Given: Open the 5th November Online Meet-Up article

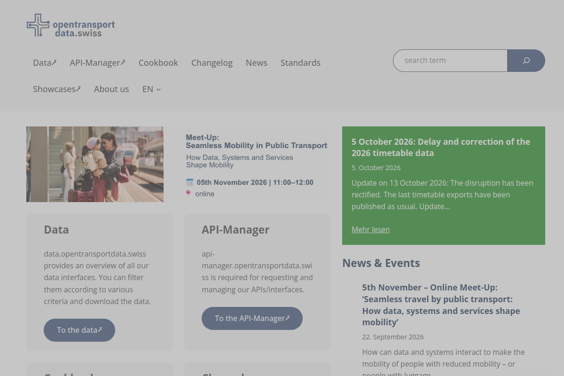Looking at the screenshot, I should coord(441,305).
